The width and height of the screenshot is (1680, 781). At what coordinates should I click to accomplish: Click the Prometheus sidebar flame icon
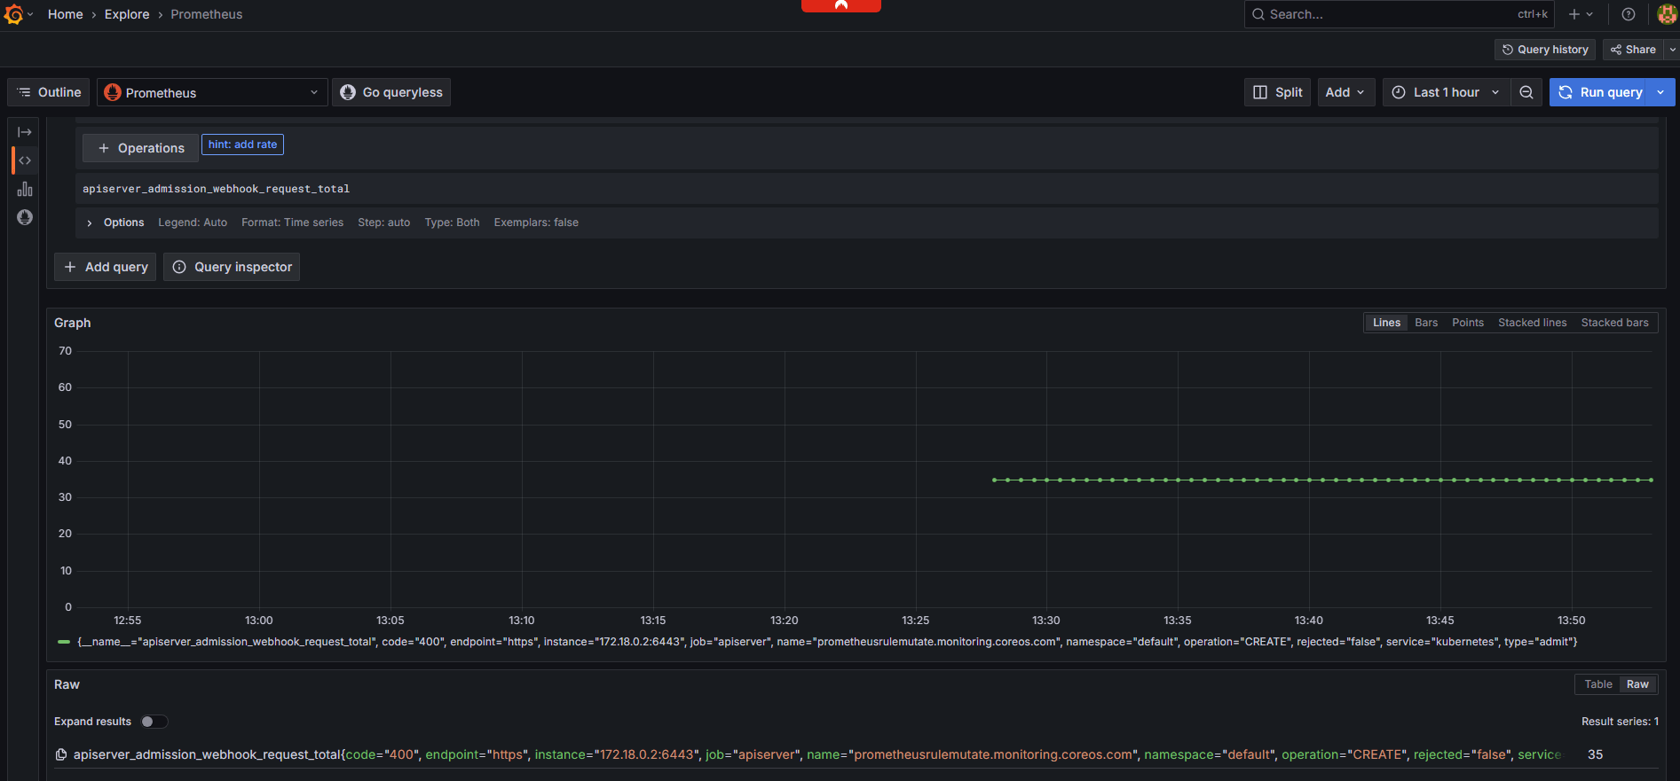25,217
